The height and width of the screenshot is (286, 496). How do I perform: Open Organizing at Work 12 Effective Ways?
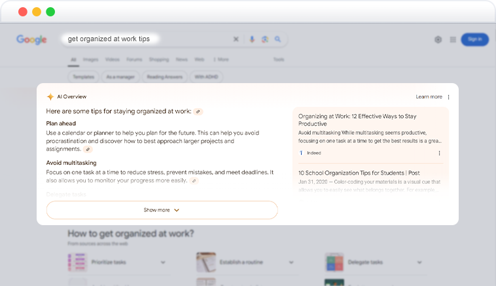pyautogui.click(x=357, y=120)
